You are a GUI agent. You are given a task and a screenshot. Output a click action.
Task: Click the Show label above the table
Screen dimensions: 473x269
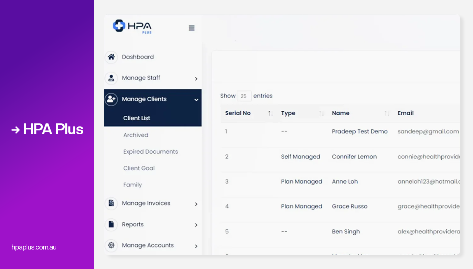[228, 96]
